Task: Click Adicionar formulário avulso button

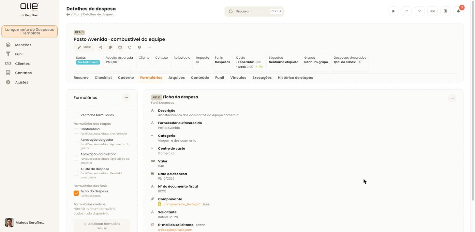Action: pyautogui.click(x=102, y=226)
